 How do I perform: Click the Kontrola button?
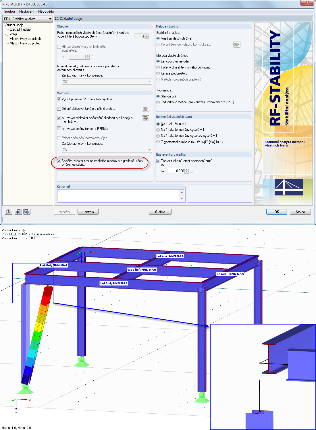pyautogui.click(x=88, y=212)
